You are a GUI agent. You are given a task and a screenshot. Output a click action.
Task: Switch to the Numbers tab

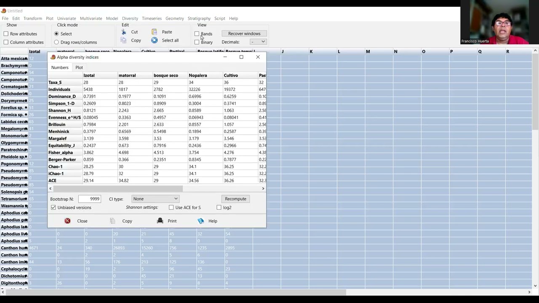pos(60,67)
